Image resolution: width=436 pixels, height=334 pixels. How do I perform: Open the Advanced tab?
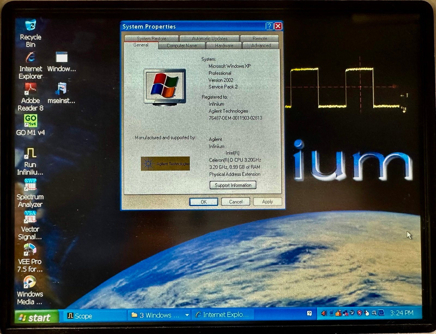tap(261, 46)
